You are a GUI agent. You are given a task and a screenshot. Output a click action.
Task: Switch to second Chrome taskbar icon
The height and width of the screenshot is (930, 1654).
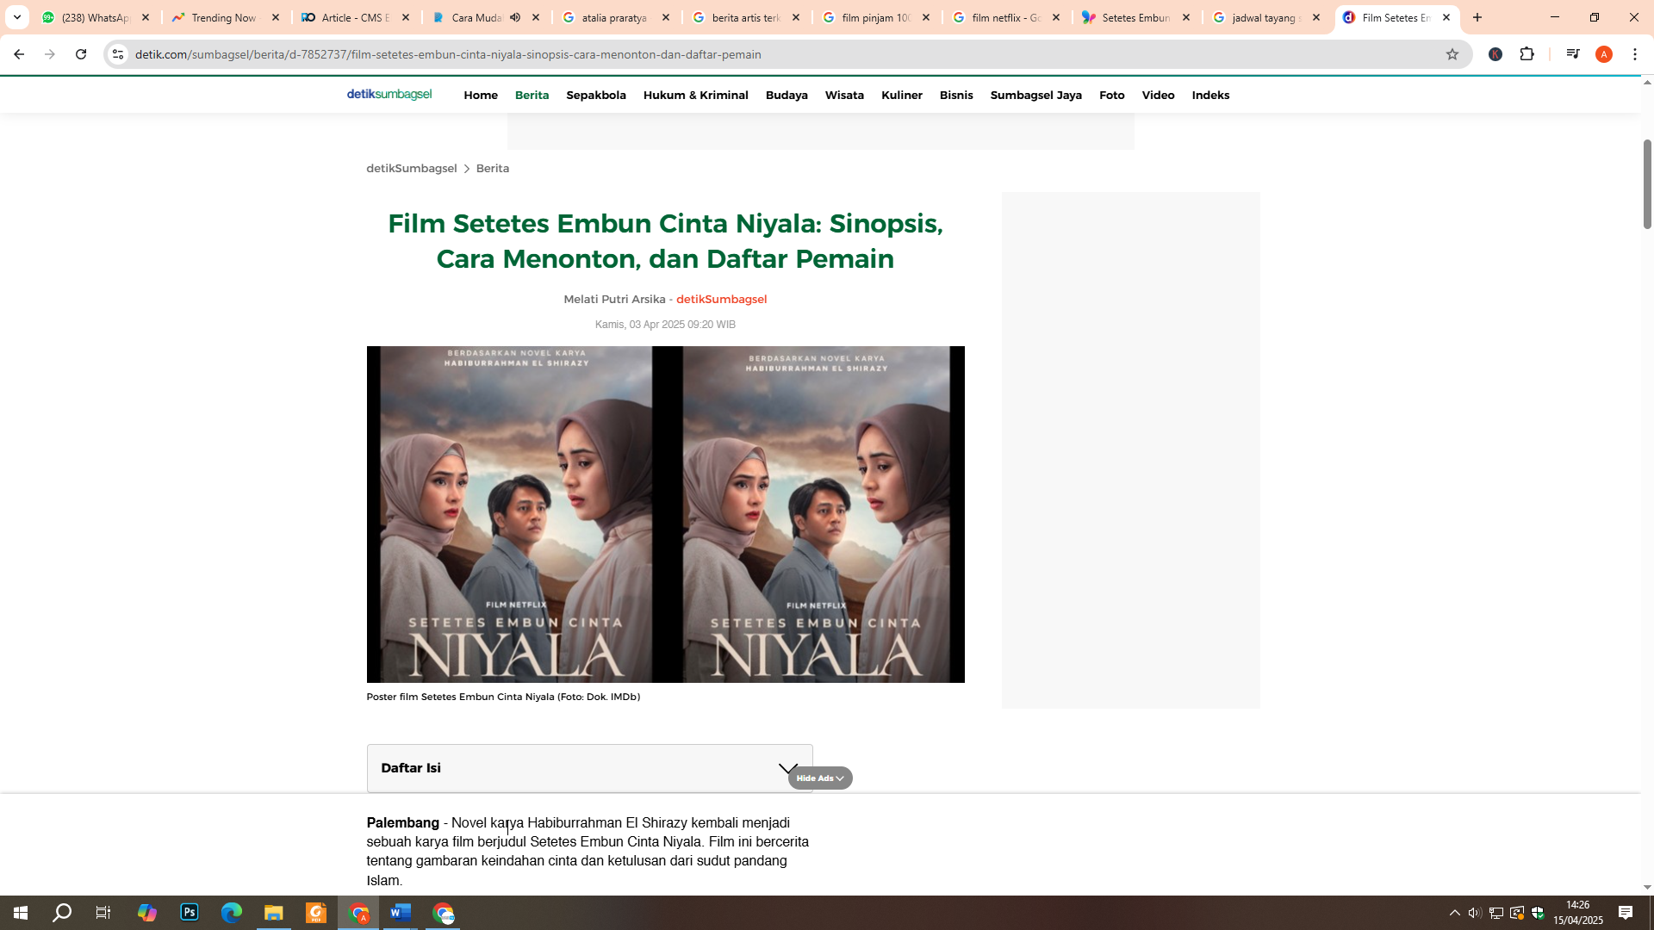point(443,913)
